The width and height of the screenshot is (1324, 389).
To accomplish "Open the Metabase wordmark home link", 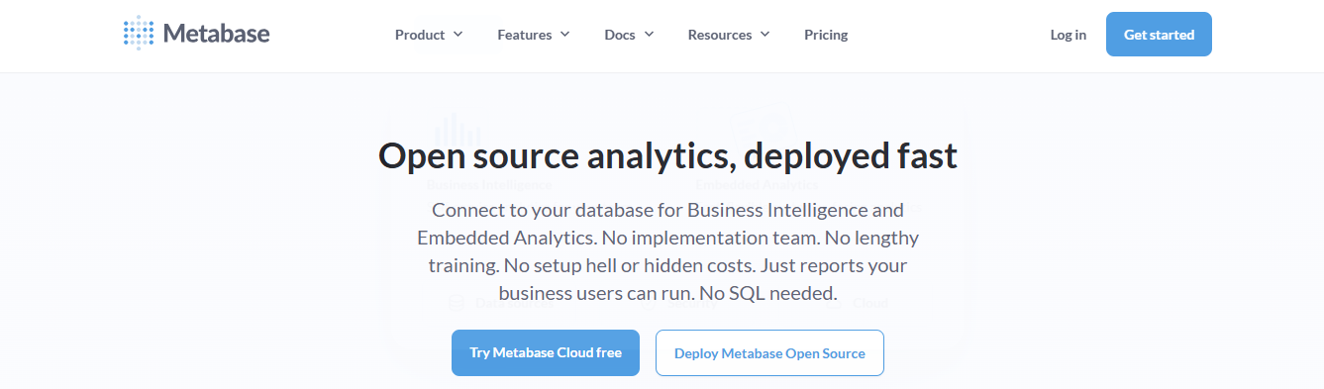I will [216, 34].
